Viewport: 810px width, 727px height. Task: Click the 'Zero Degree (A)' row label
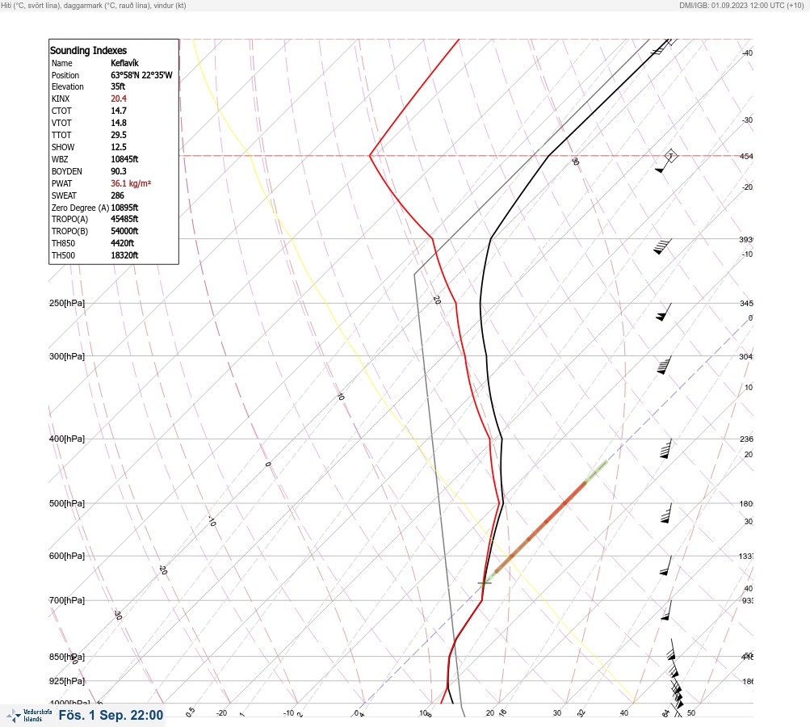pyautogui.click(x=80, y=208)
